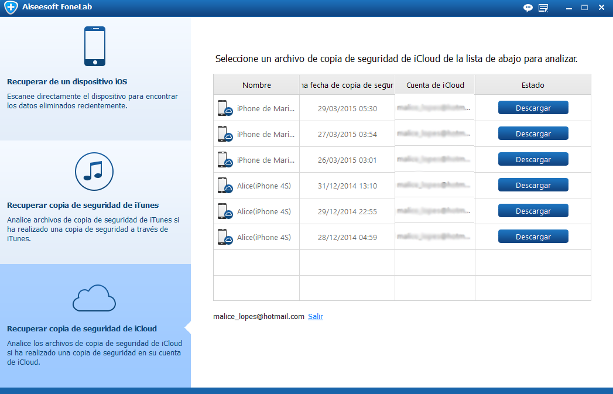This screenshot has width=613, height=394.
Task: Click backup icon for 29/03/2015 05:30 row
Action: (225, 108)
